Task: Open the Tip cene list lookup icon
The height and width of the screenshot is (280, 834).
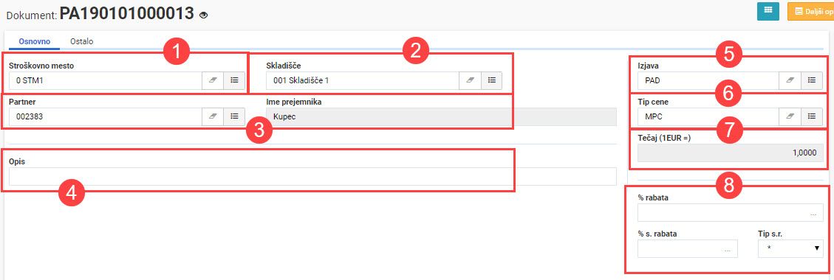Action: tap(812, 116)
